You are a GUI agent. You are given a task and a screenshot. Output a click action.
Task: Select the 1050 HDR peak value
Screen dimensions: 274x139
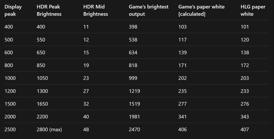42,78
